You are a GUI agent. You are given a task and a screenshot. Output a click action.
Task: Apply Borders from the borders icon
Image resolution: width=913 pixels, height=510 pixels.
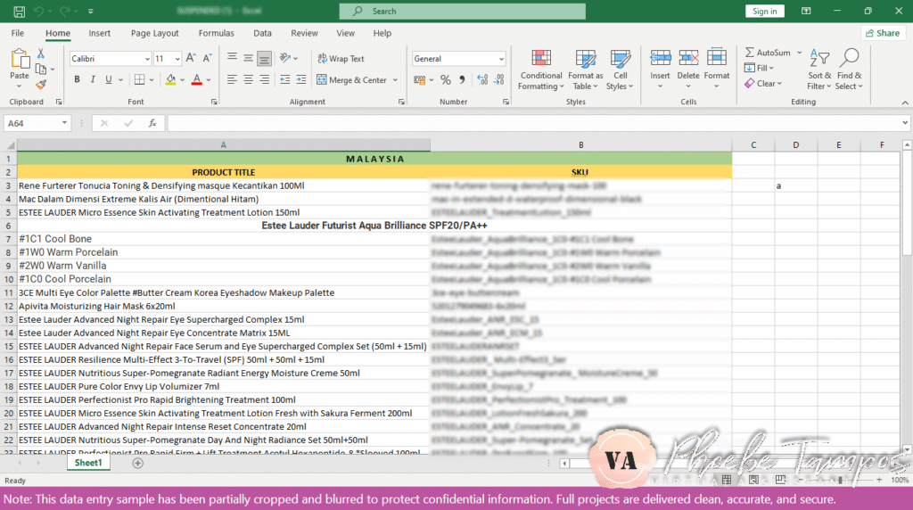pos(140,79)
